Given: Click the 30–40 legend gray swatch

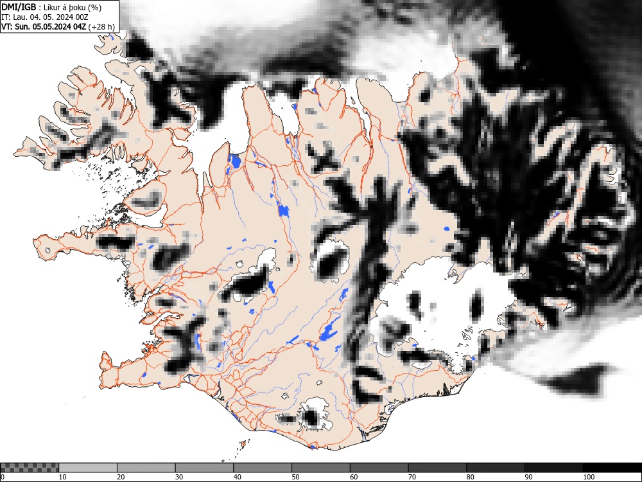Looking at the screenshot, I should (204, 468).
